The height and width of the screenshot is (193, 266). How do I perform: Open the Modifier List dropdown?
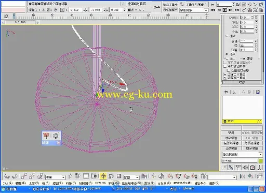(x=242, y=155)
